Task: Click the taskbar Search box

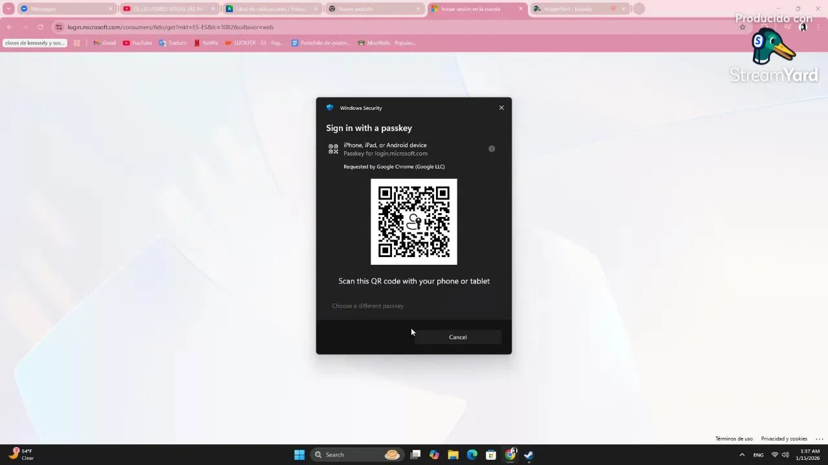Action: pyautogui.click(x=356, y=455)
